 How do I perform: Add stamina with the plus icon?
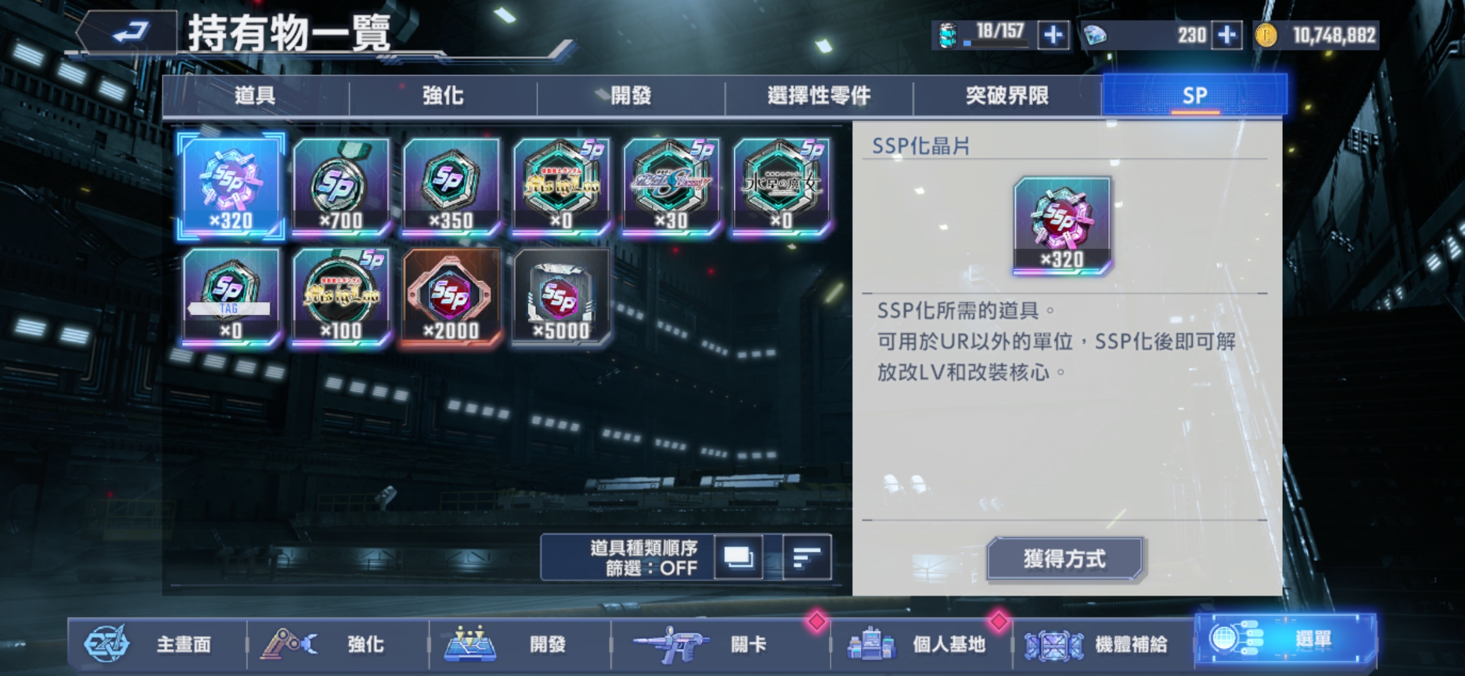tap(1054, 35)
